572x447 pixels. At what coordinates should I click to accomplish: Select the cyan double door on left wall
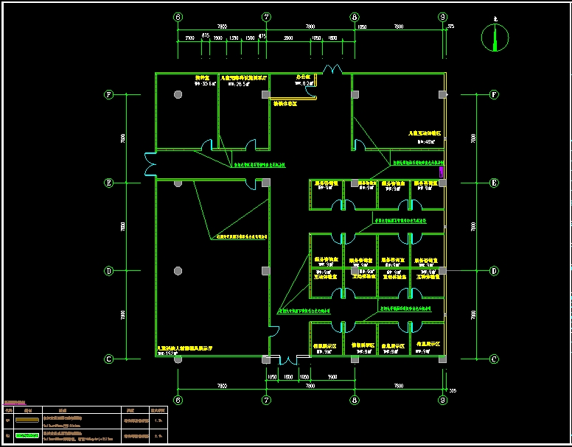tap(149, 164)
